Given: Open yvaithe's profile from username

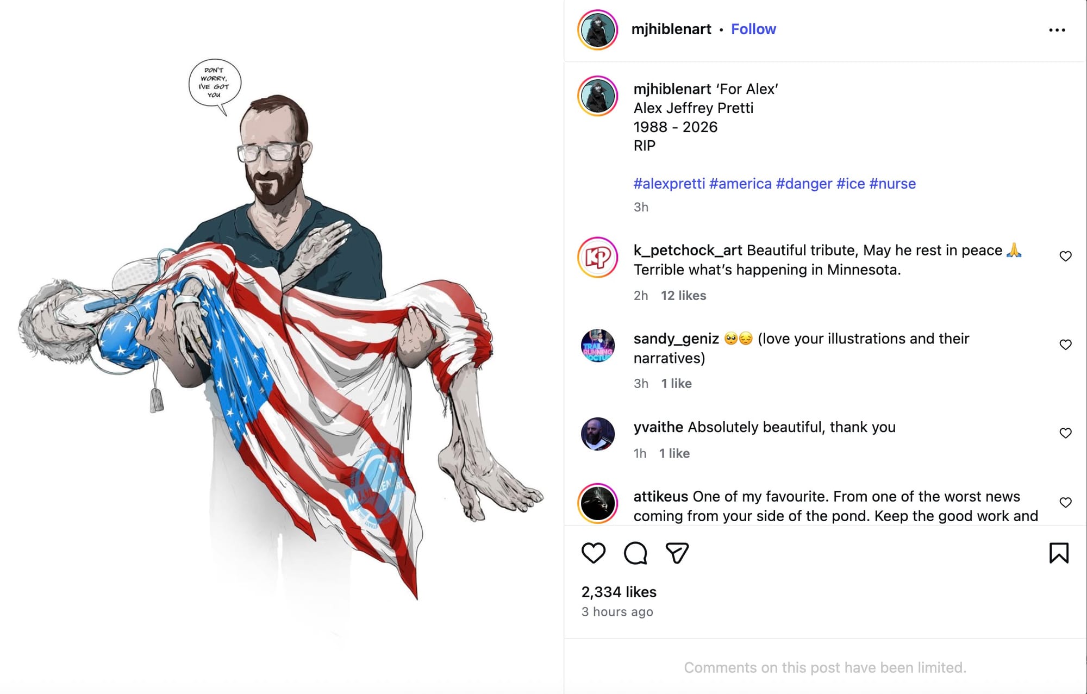Looking at the screenshot, I should pos(658,427).
